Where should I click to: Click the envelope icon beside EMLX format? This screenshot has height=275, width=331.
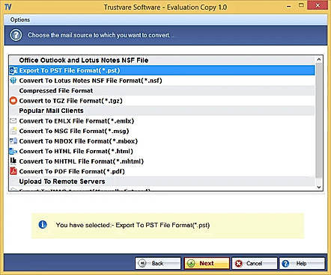pos(13,121)
